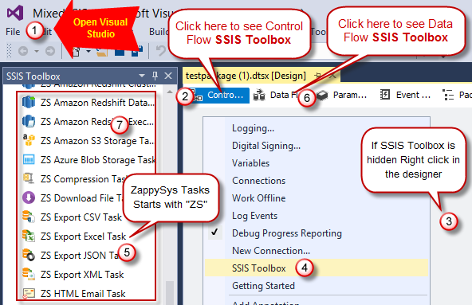472x305 pixels.
Task: Click ZS Amazon Redshift Data icon
Action: pos(29,102)
